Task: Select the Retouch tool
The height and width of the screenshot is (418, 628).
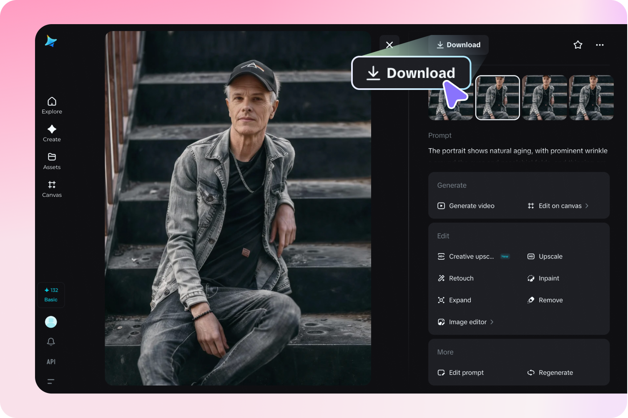Action: 461,278
